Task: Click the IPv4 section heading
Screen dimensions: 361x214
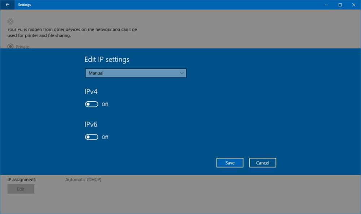Action: 91,92
